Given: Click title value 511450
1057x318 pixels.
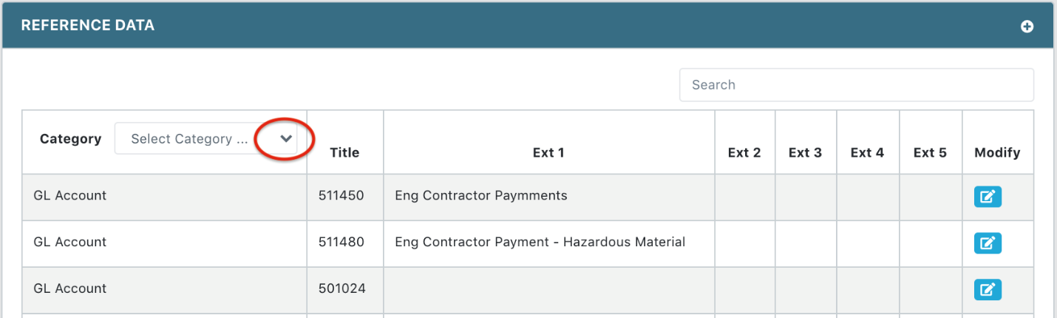Looking at the screenshot, I should (341, 196).
